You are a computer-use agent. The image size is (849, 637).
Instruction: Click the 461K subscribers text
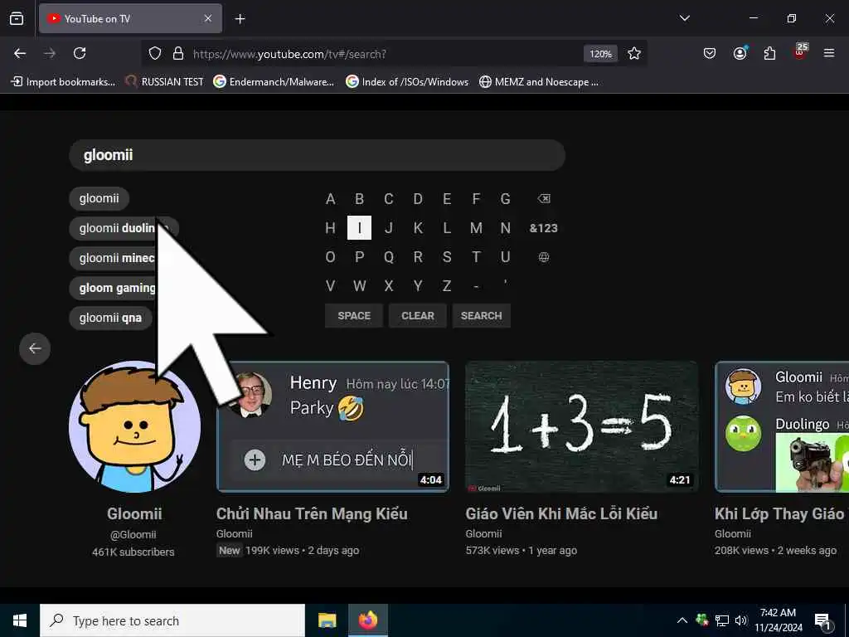point(133,552)
